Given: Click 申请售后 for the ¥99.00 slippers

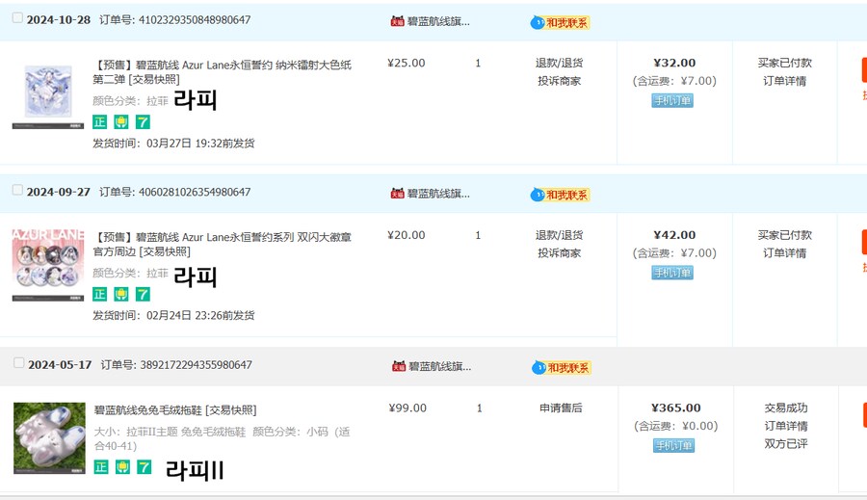Looking at the screenshot, I should [561, 408].
